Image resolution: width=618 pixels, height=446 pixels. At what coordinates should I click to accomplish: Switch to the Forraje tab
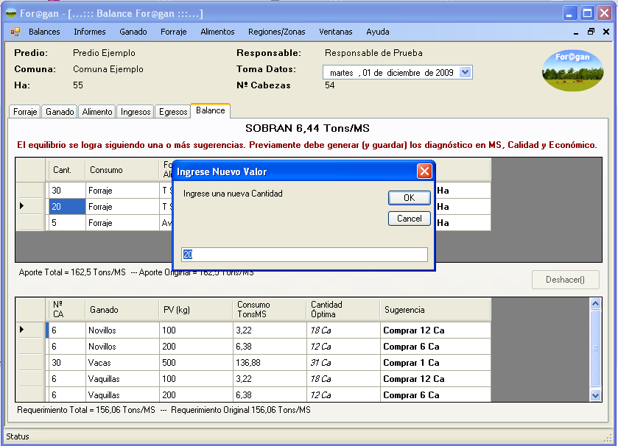tap(25, 112)
